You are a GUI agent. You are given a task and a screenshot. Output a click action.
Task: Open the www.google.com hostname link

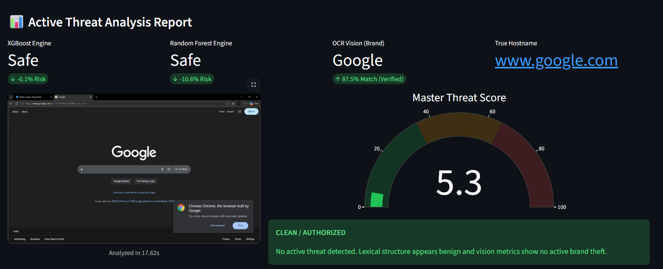[556, 60]
